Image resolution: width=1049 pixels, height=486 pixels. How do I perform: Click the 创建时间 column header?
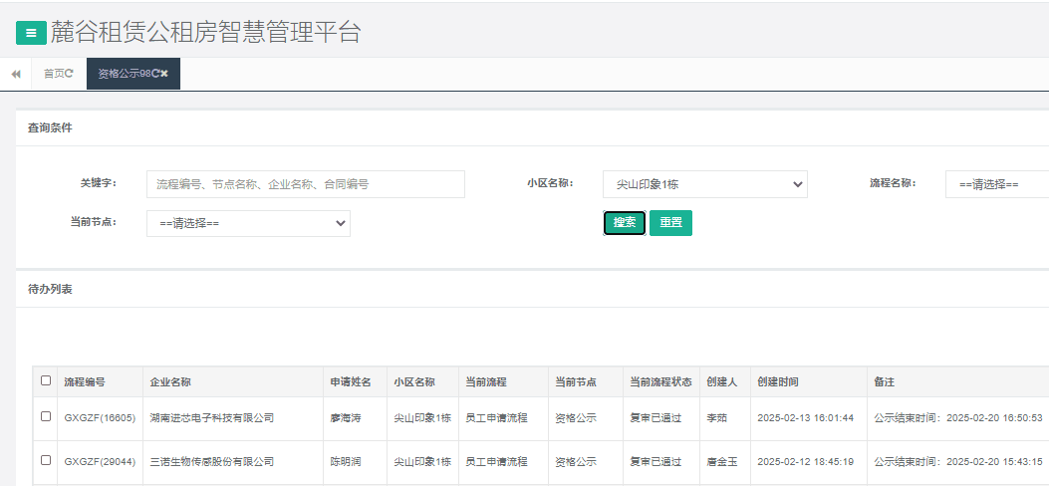[777, 381]
